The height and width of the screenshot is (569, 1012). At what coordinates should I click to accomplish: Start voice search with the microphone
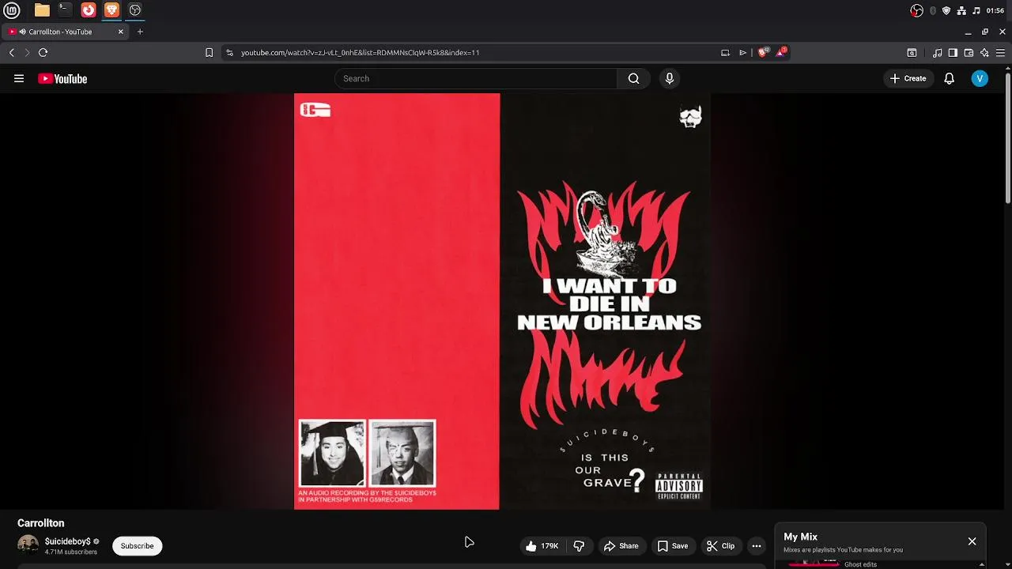(x=670, y=78)
